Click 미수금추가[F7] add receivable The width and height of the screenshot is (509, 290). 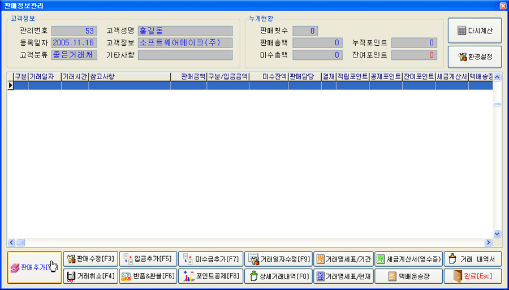211,259
